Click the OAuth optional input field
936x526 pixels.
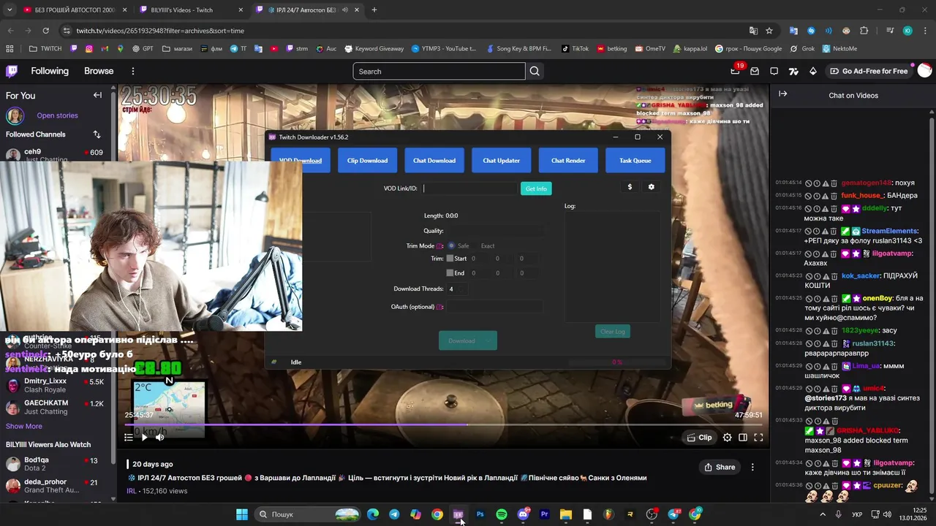click(x=495, y=307)
